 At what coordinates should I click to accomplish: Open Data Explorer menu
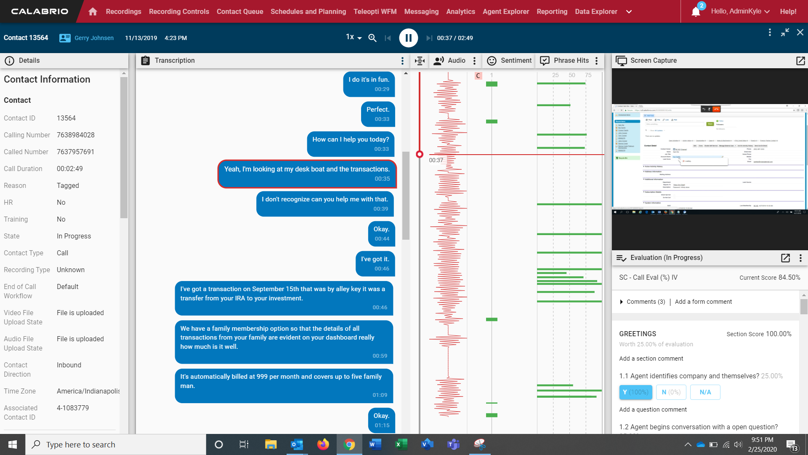point(596,11)
